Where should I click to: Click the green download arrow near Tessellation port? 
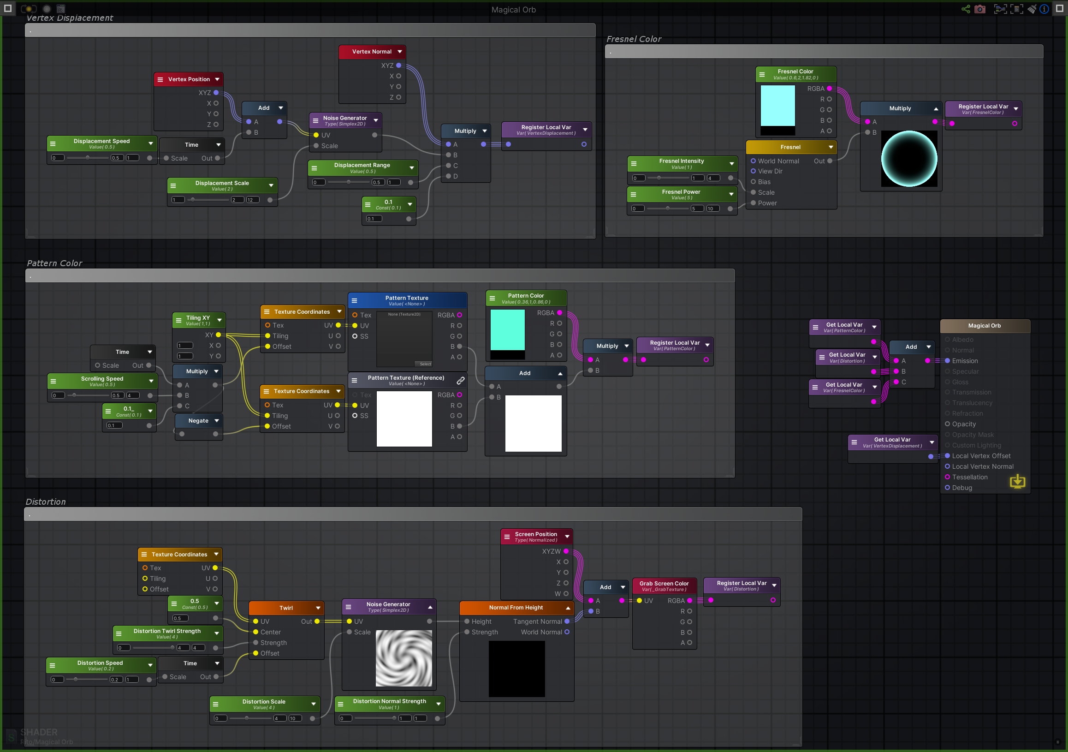click(1018, 482)
